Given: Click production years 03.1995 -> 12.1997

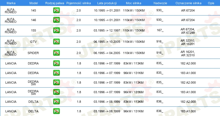Looking at the screenshot, I should click(x=107, y=30).
